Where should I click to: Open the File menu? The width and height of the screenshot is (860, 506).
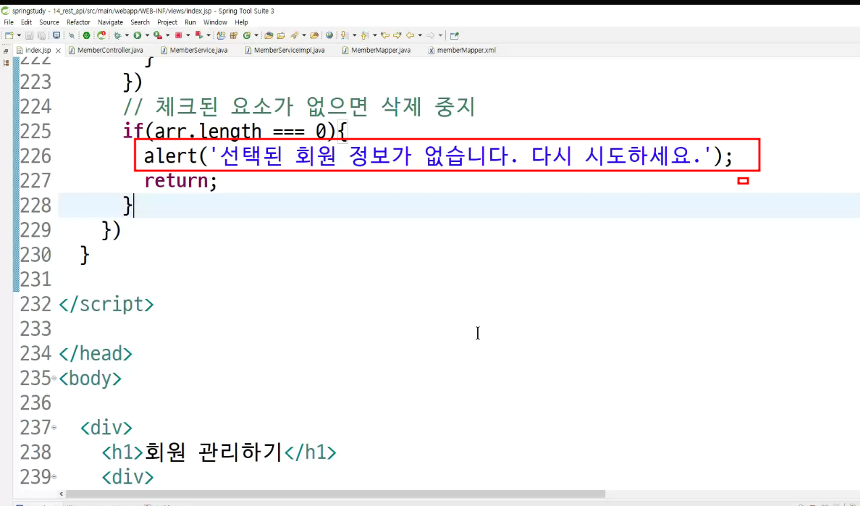(9, 22)
